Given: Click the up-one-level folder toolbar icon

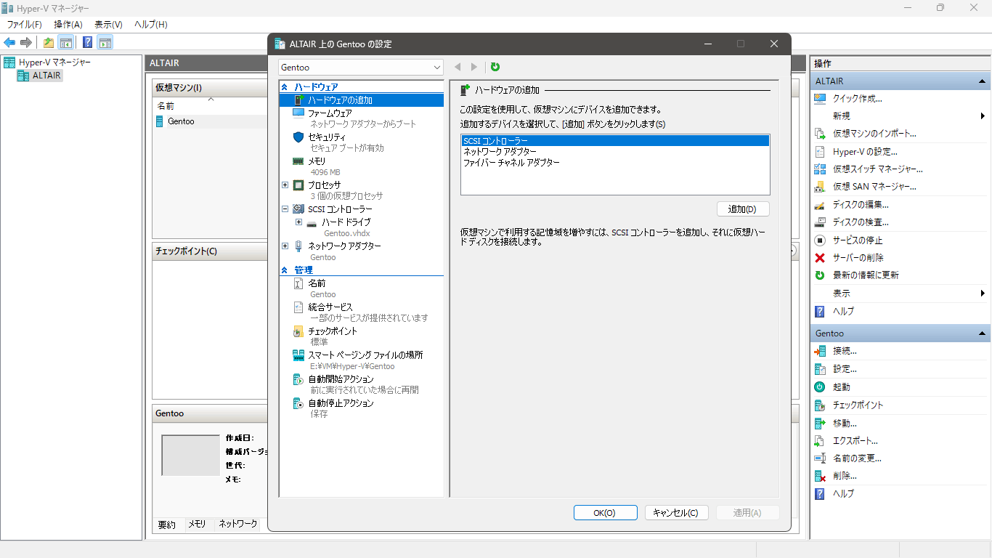Looking at the screenshot, I should pos(48,42).
